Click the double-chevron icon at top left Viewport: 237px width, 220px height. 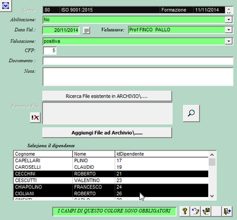[5, 6]
